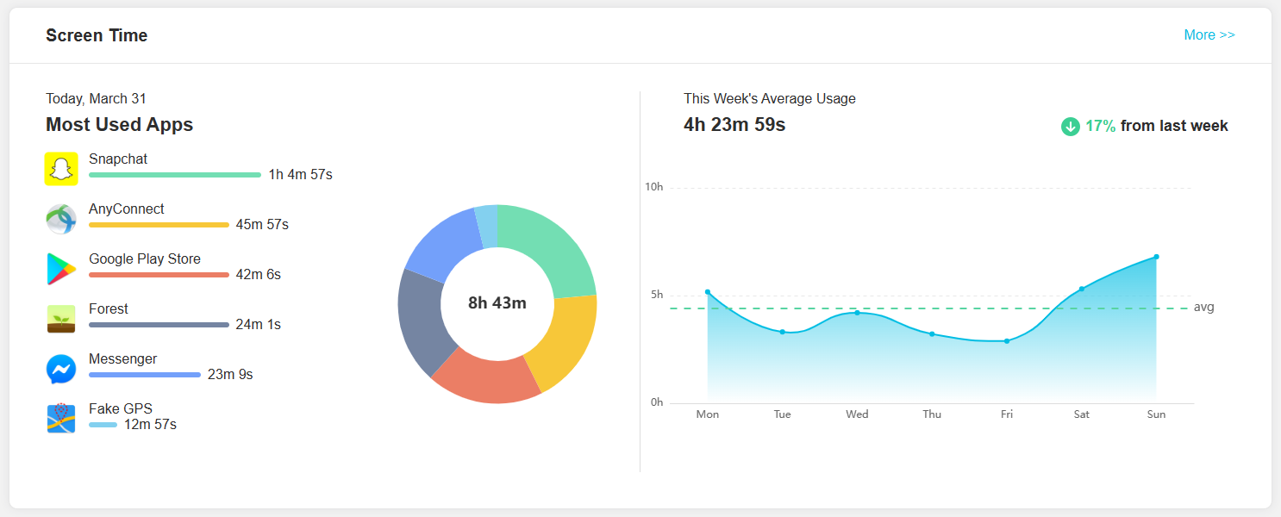The image size is (1281, 517).
Task: Click the Snapchat app name label
Action: point(118,159)
